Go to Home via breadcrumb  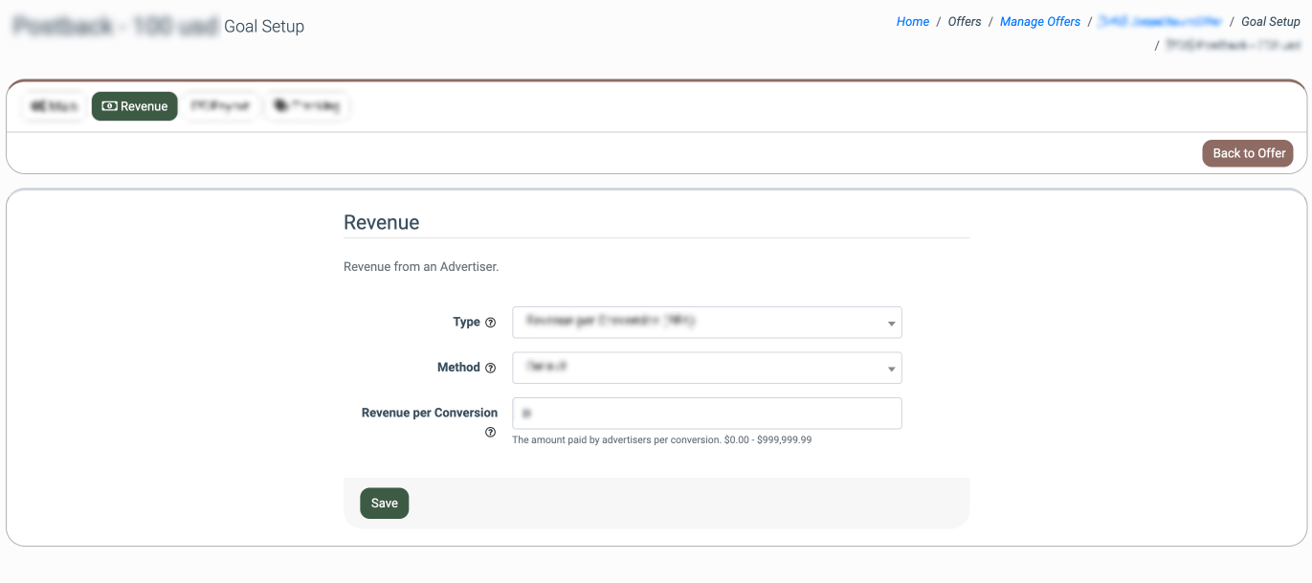coord(912,21)
